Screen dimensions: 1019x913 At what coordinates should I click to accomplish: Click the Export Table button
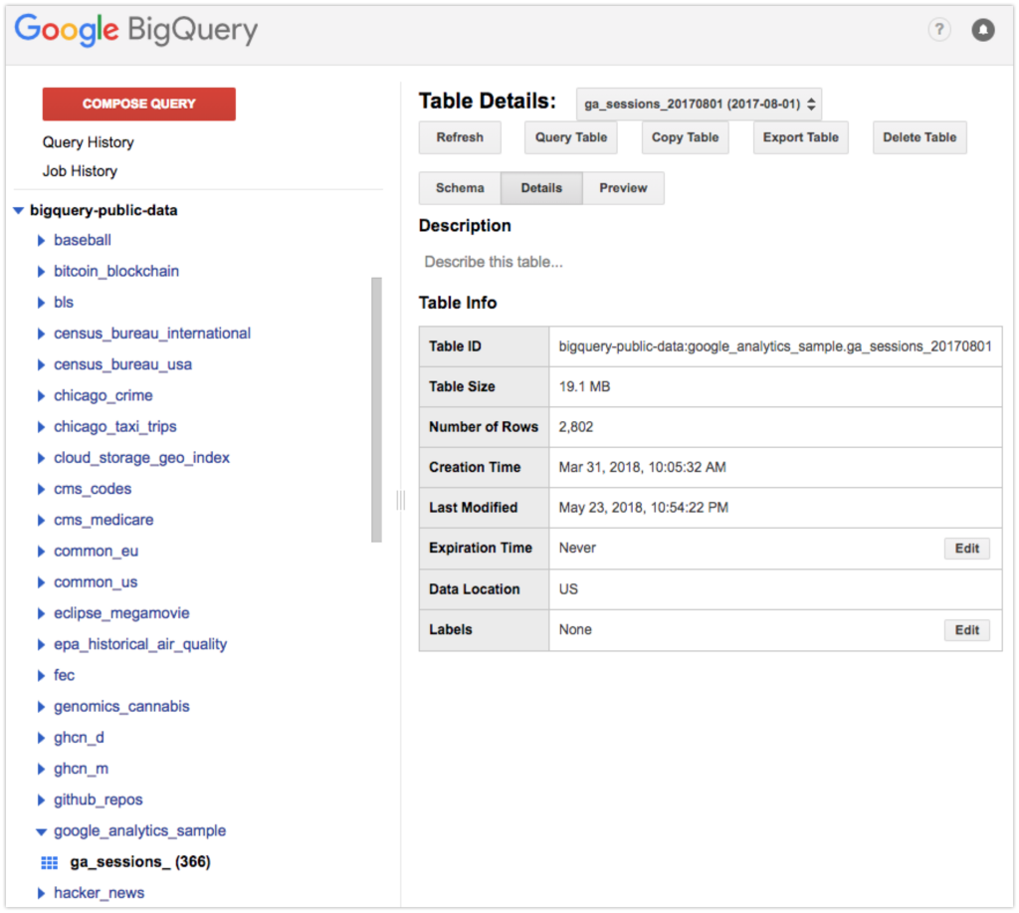801,137
